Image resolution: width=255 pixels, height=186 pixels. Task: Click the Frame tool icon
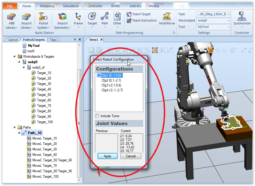78,17
